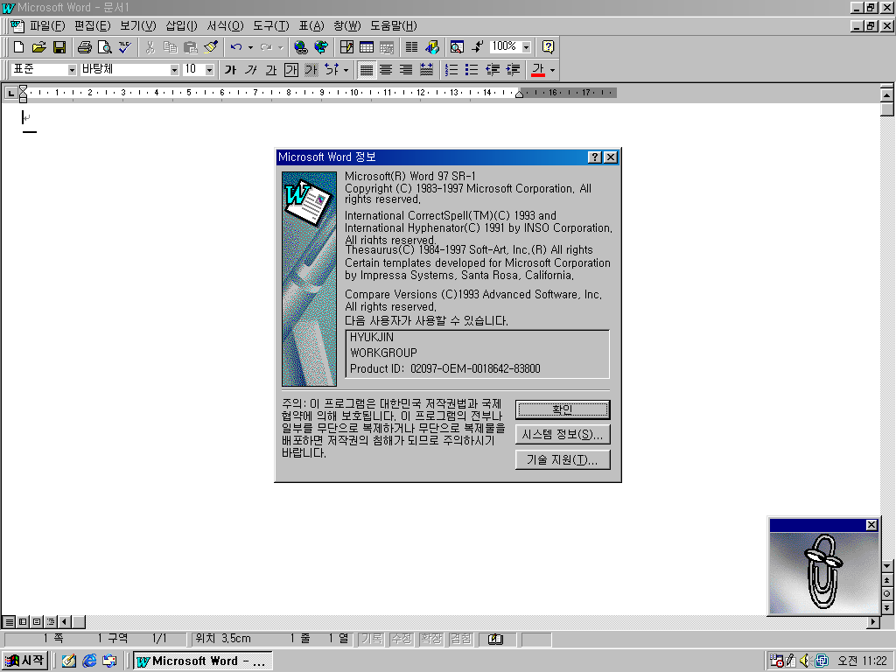The height and width of the screenshot is (672, 896).
Task: Open the Document Map pane
Action: pos(457,47)
